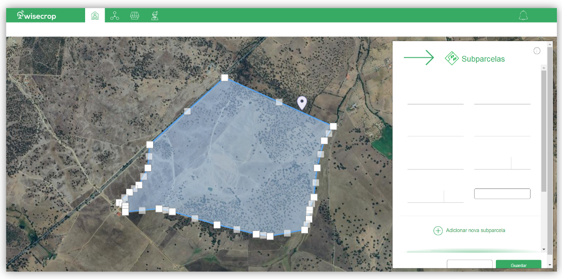Click the outer panel scroll-up arrow

tap(550, 45)
